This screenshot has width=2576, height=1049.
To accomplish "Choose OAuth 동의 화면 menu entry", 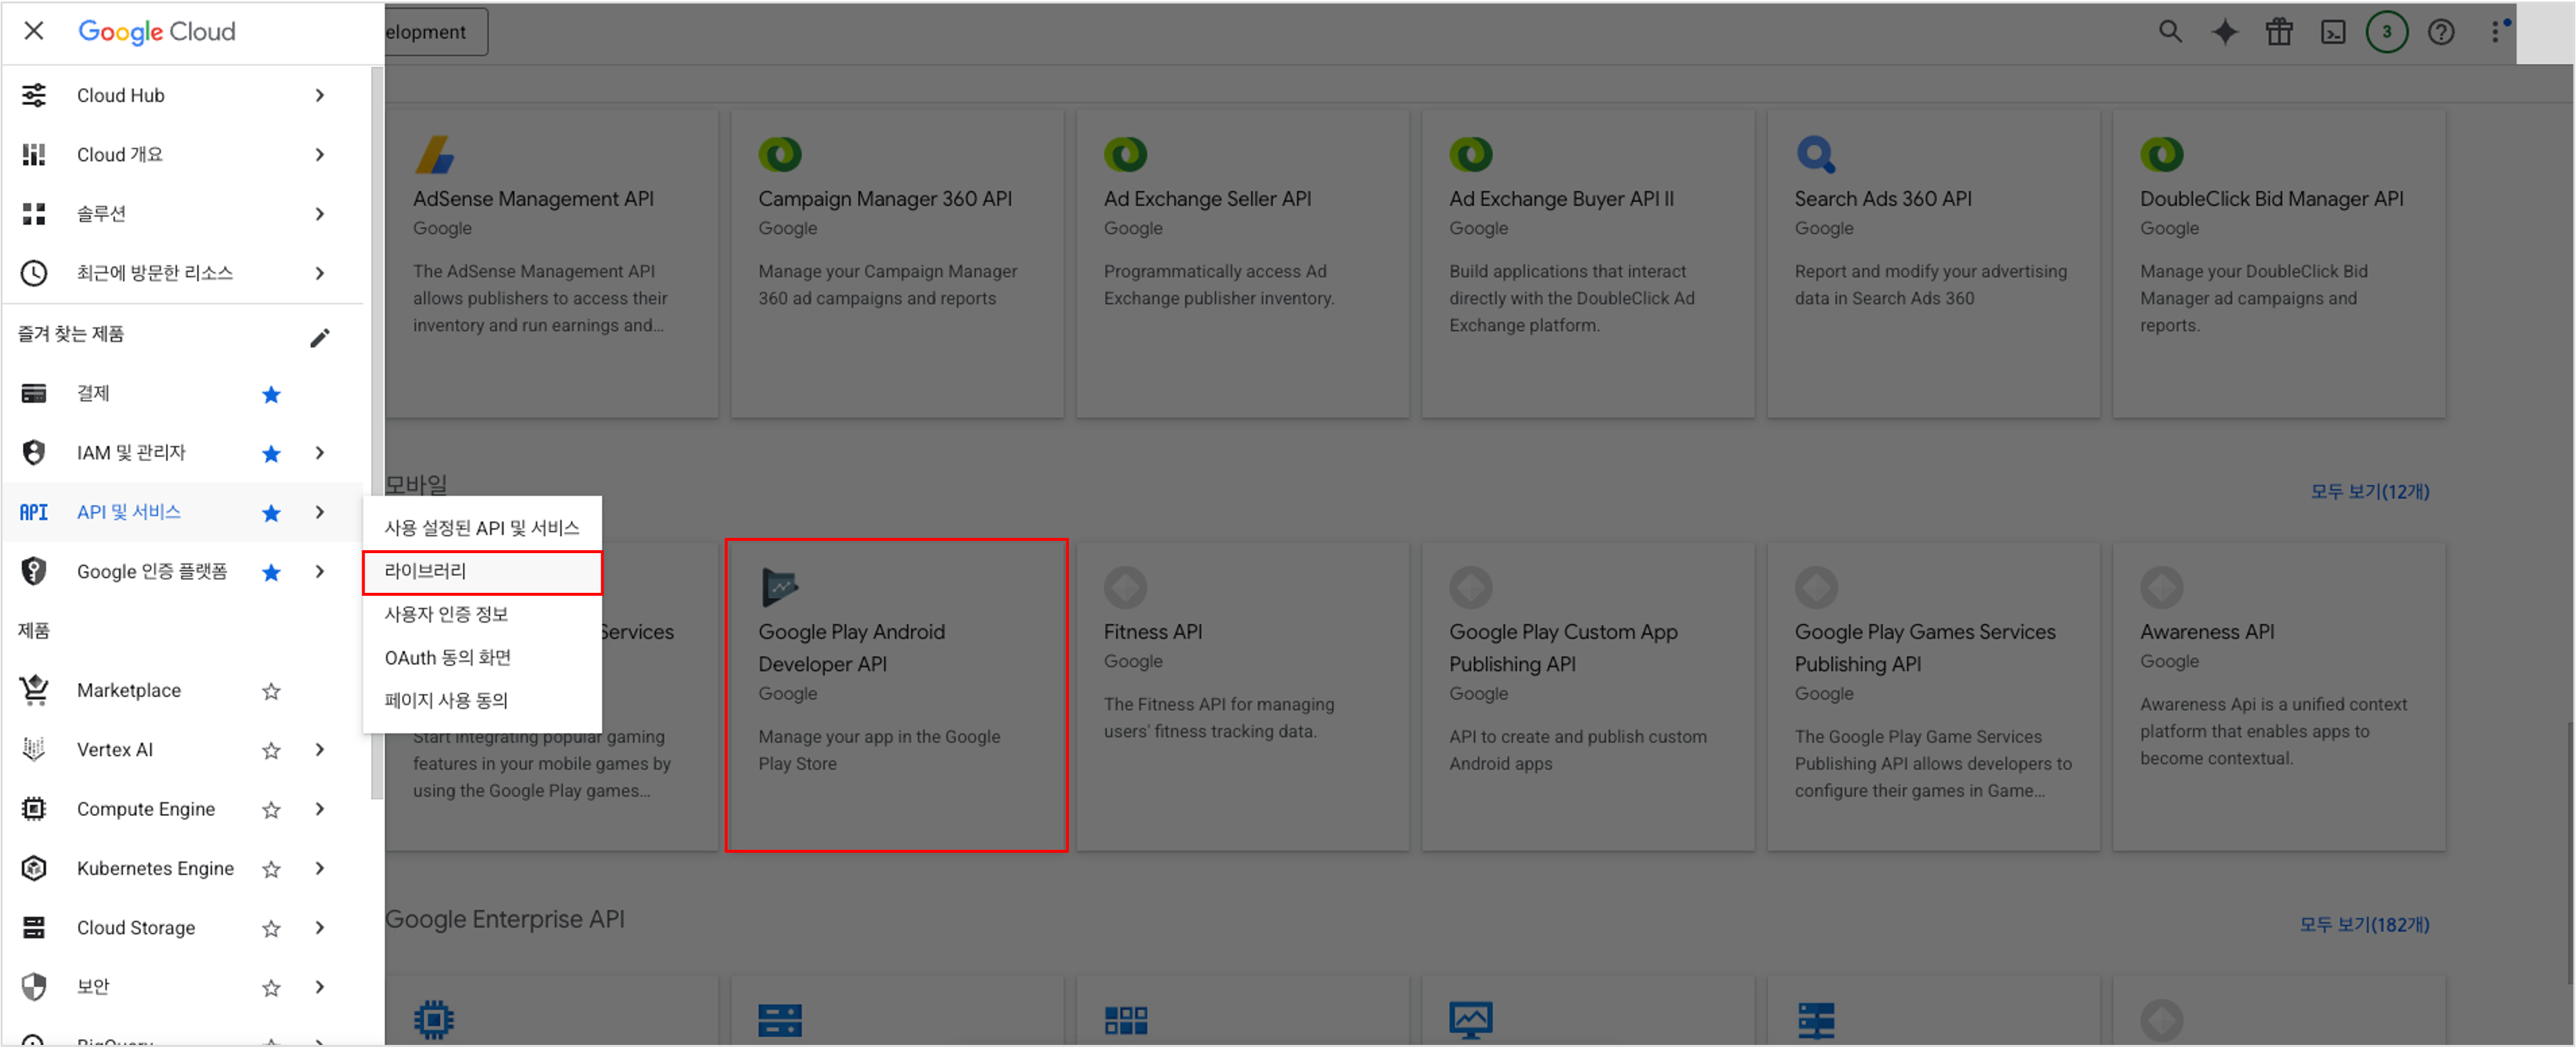I will pos(448,657).
